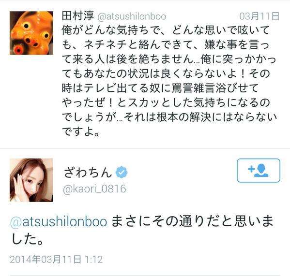Click the line やったぜ！とスカッとした
This screenshot has height=276, width=290.
166,102
